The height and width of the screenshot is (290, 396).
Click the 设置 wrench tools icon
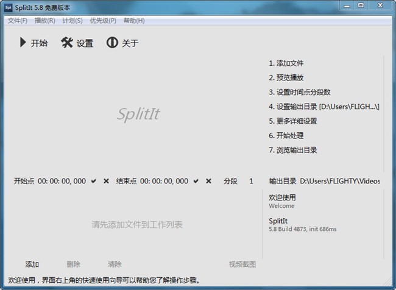pyautogui.click(x=67, y=43)
